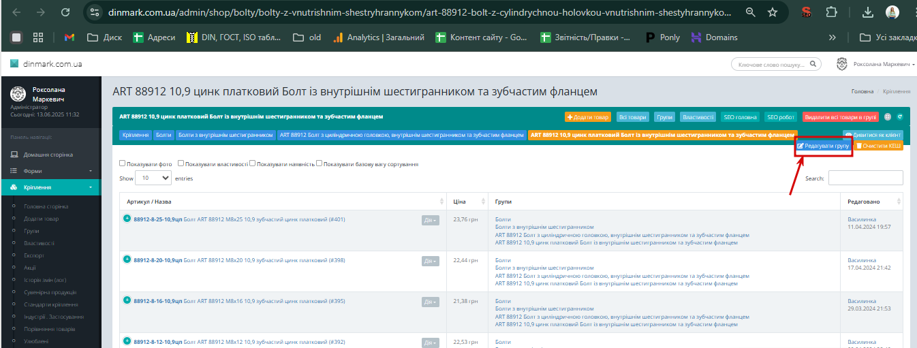This screenshot has width=917, height=348.
Task: Click the search magnifier in keyword field
Action: point(813,64)
